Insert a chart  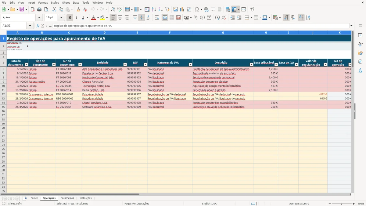(x=182, y=9)
